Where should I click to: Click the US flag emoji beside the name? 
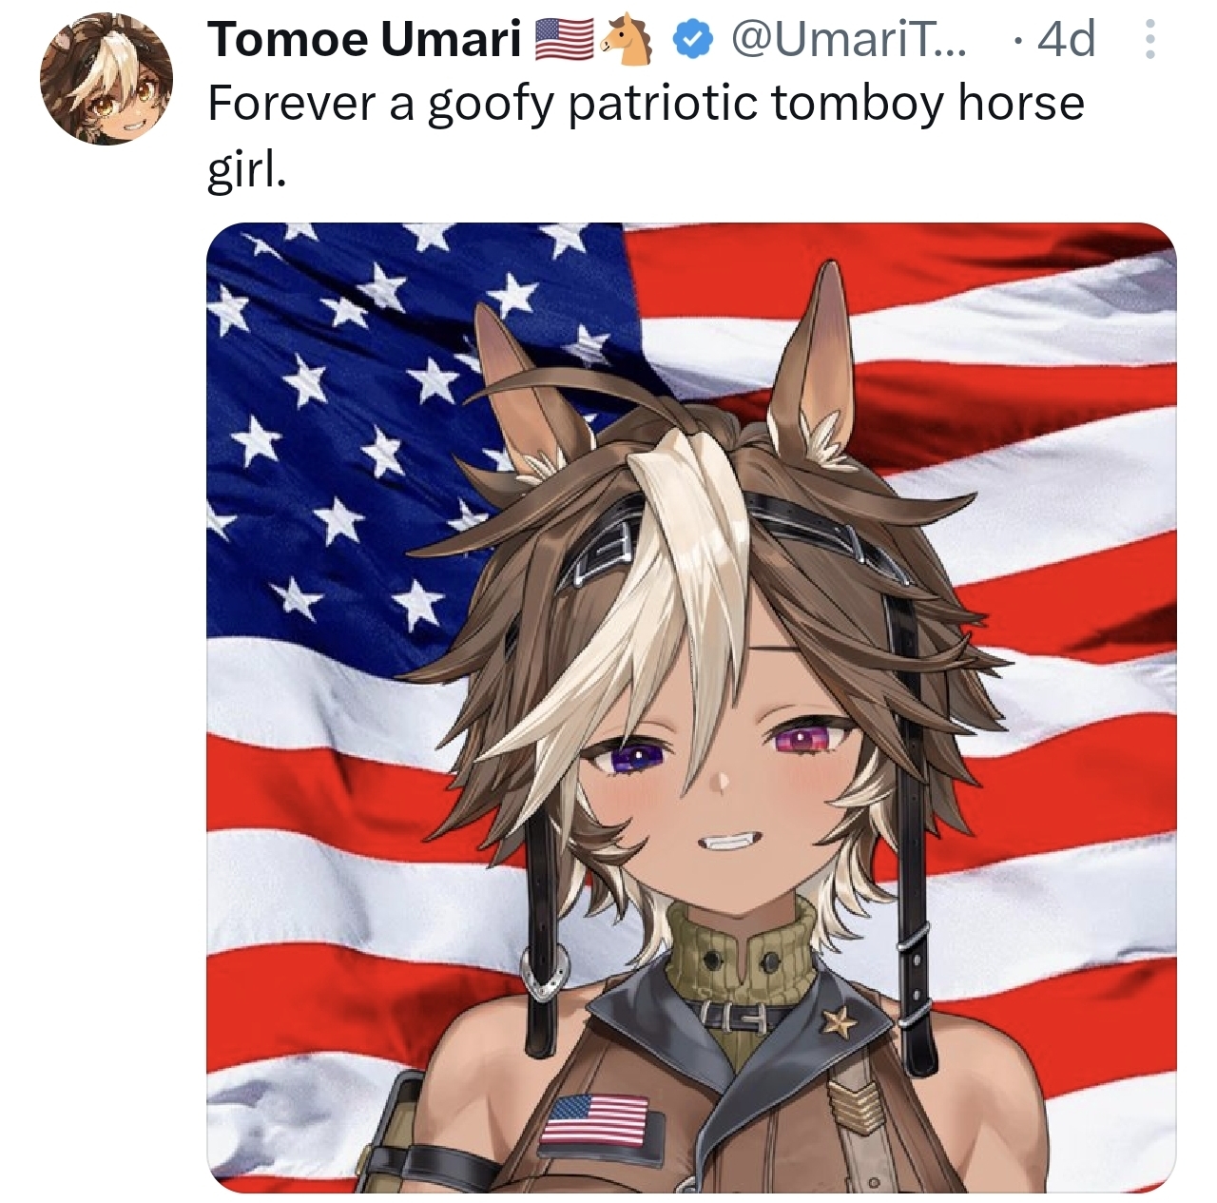562,39
